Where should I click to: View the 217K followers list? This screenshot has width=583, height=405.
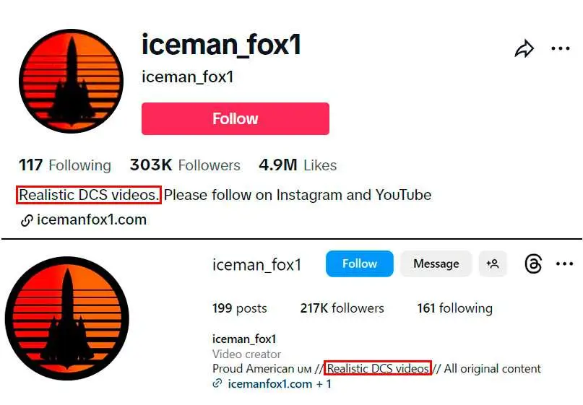click(x=340, y=308)
